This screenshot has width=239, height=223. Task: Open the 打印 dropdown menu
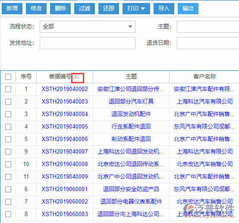(x=136, y=9)
